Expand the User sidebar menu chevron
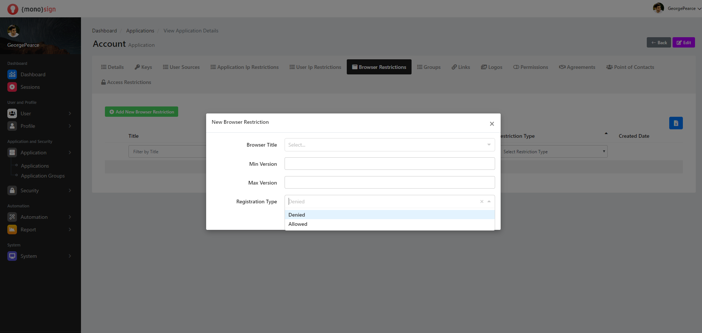The image size is (702, 333). [70, 113]
